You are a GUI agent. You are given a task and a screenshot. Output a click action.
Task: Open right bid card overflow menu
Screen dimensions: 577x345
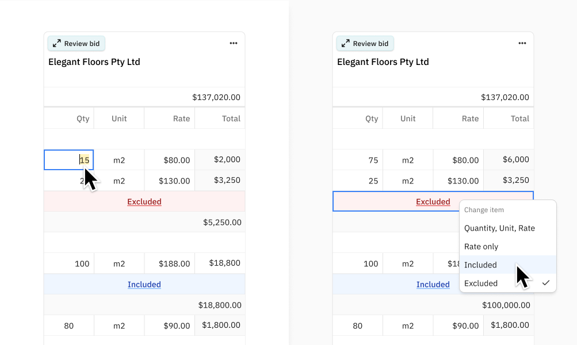(x=522, y=43)
